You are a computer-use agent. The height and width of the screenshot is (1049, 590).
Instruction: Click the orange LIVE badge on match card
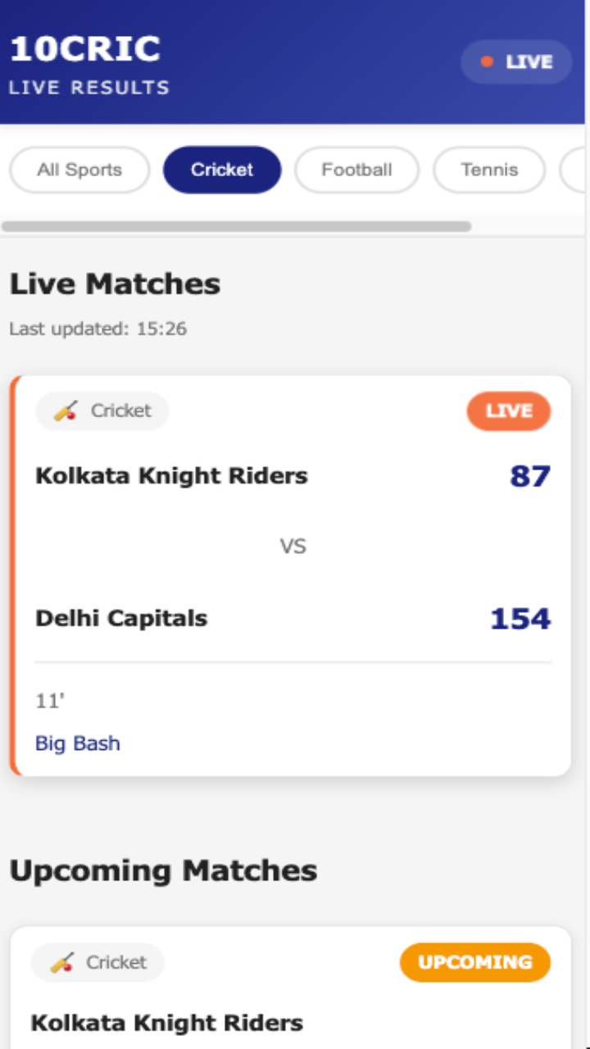click(x=509, y=411)
